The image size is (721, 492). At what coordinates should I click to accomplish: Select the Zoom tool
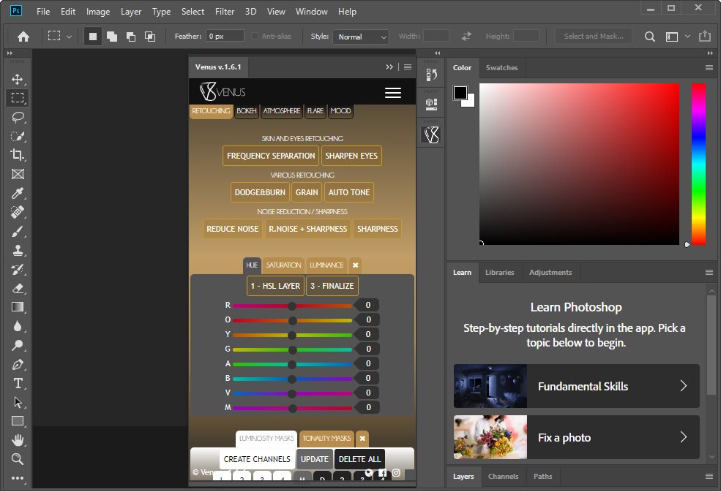coord(18,459)
